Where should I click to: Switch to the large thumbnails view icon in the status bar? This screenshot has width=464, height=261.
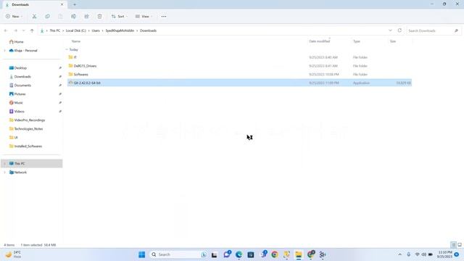tap(460, 245)
